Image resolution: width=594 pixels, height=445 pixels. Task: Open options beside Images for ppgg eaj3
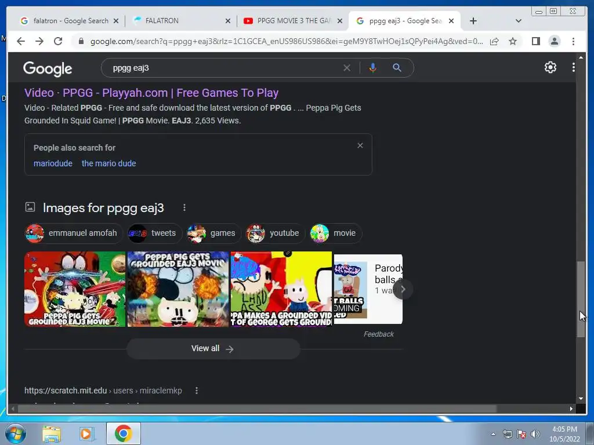click(184, 207)
